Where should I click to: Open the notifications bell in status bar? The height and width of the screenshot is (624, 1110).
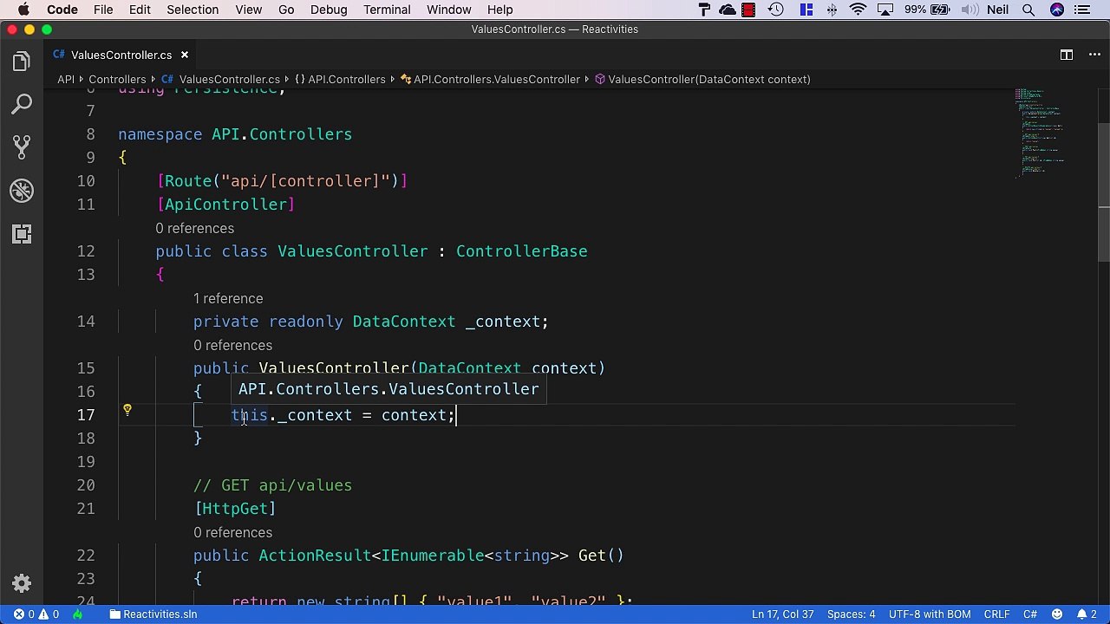click(x=1085, y=614)
